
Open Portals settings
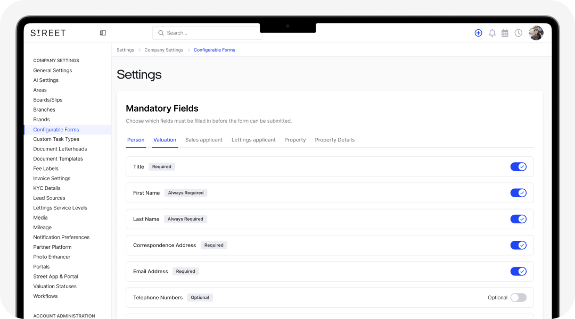42,266
